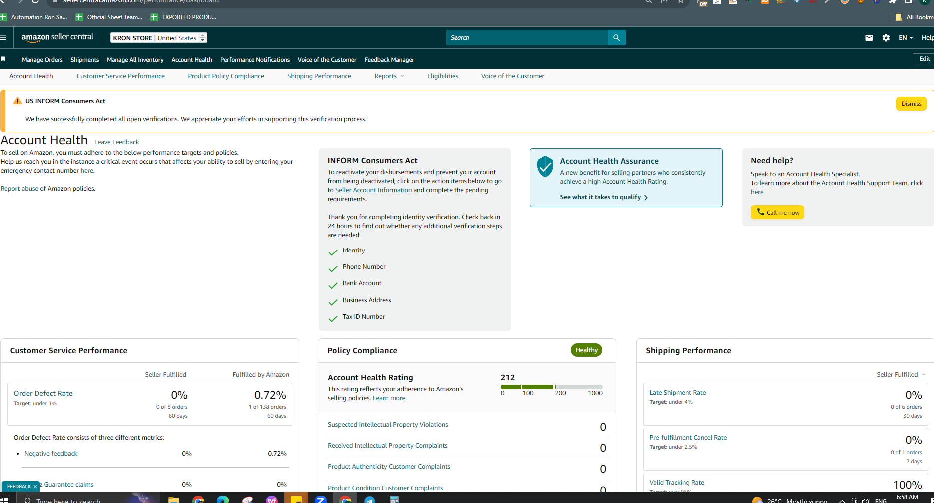Open Received Intellectual Property Complaints link
The image size is (934, 503).
(x=388, y=446)
